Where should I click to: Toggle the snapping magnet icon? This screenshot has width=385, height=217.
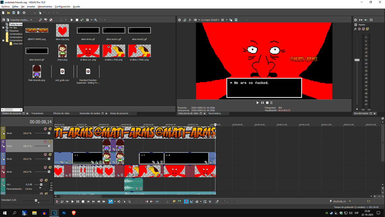186,202
